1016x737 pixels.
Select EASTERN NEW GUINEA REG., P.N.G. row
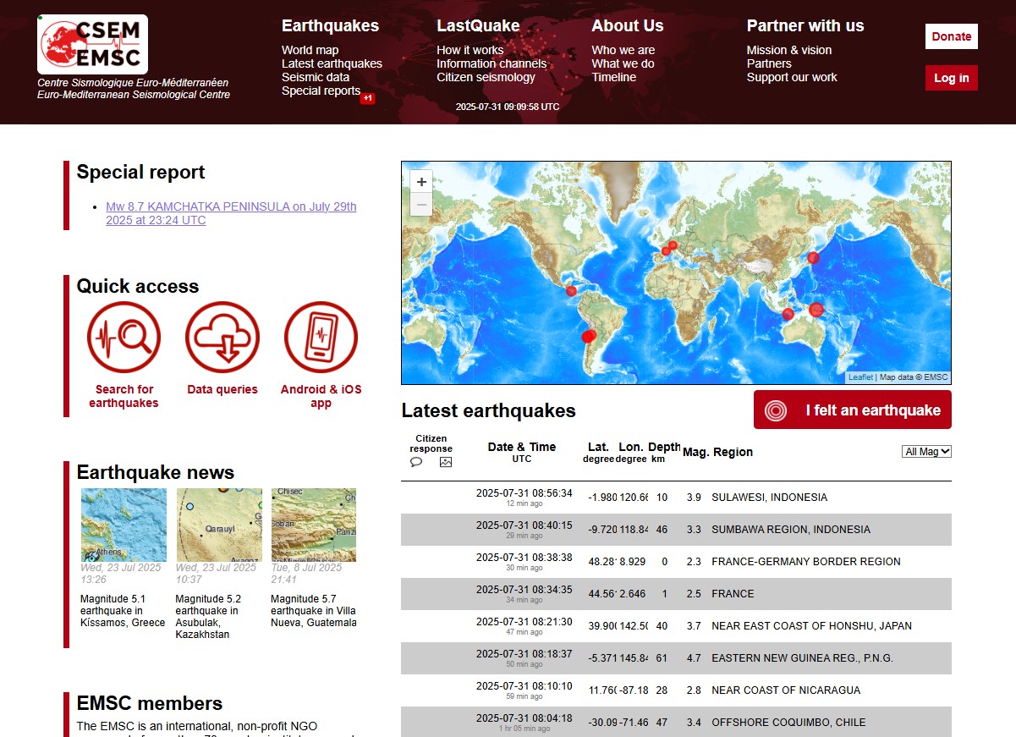(x=676, y=658)
